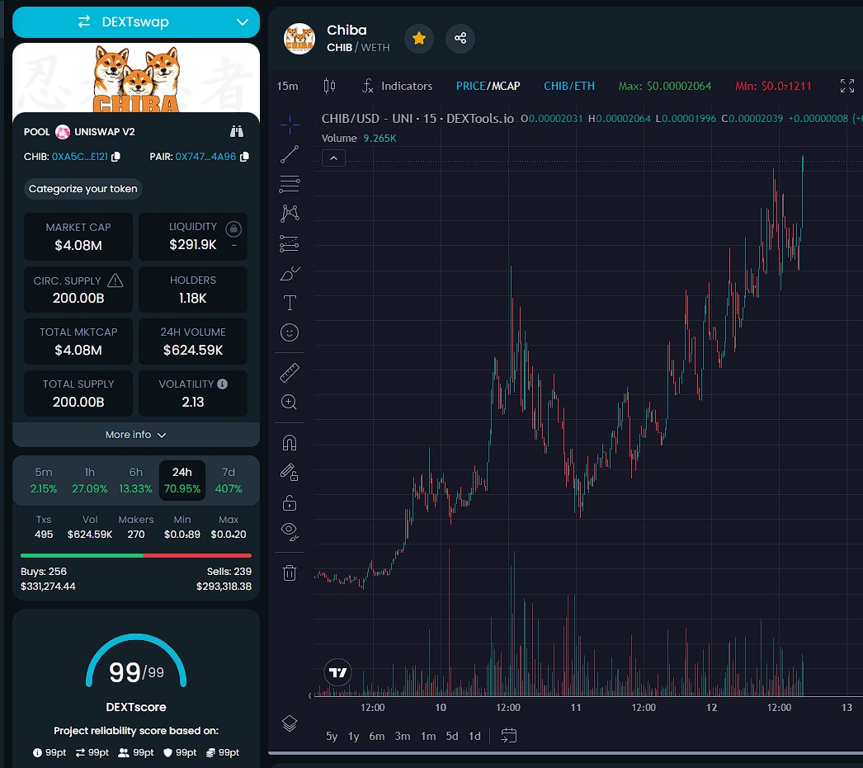The image size is (863, 768).
Task: Open the Fibonacci retracement tool
Action: (290, 184)
